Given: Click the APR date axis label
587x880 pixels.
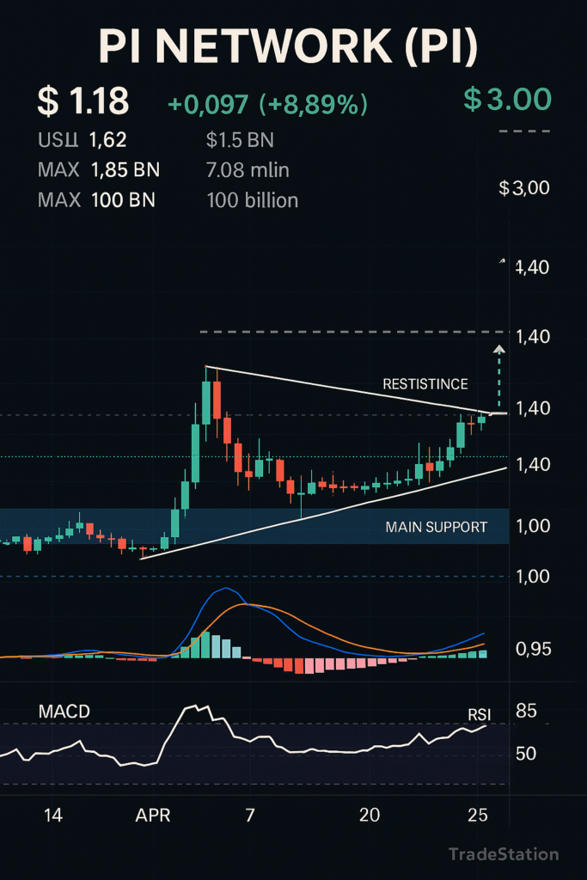Looking at the screenshot, I should pyautogui.click(x=153, y=815).
